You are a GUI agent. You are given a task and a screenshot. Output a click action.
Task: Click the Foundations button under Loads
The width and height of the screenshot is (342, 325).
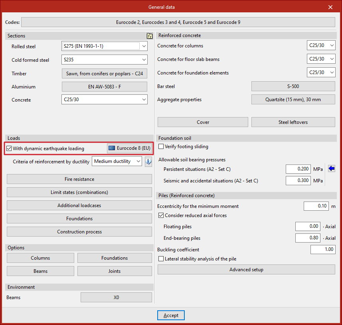pos(79,219)
